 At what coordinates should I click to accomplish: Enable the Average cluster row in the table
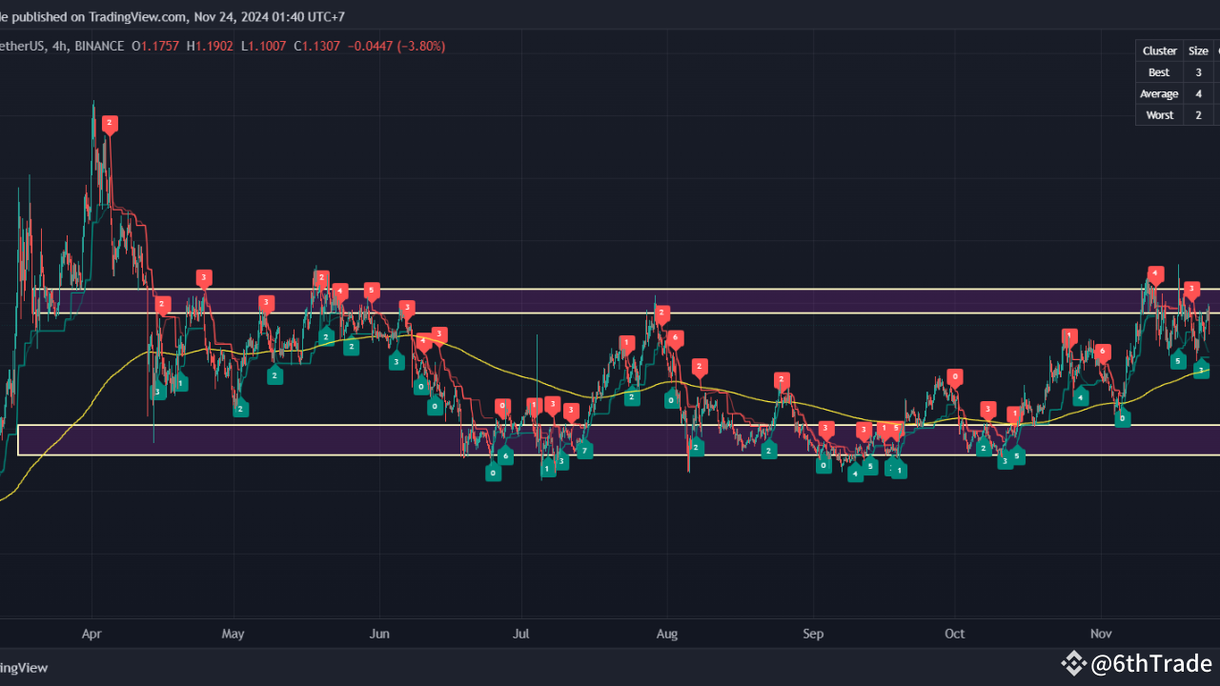[x=1159, y=93]
